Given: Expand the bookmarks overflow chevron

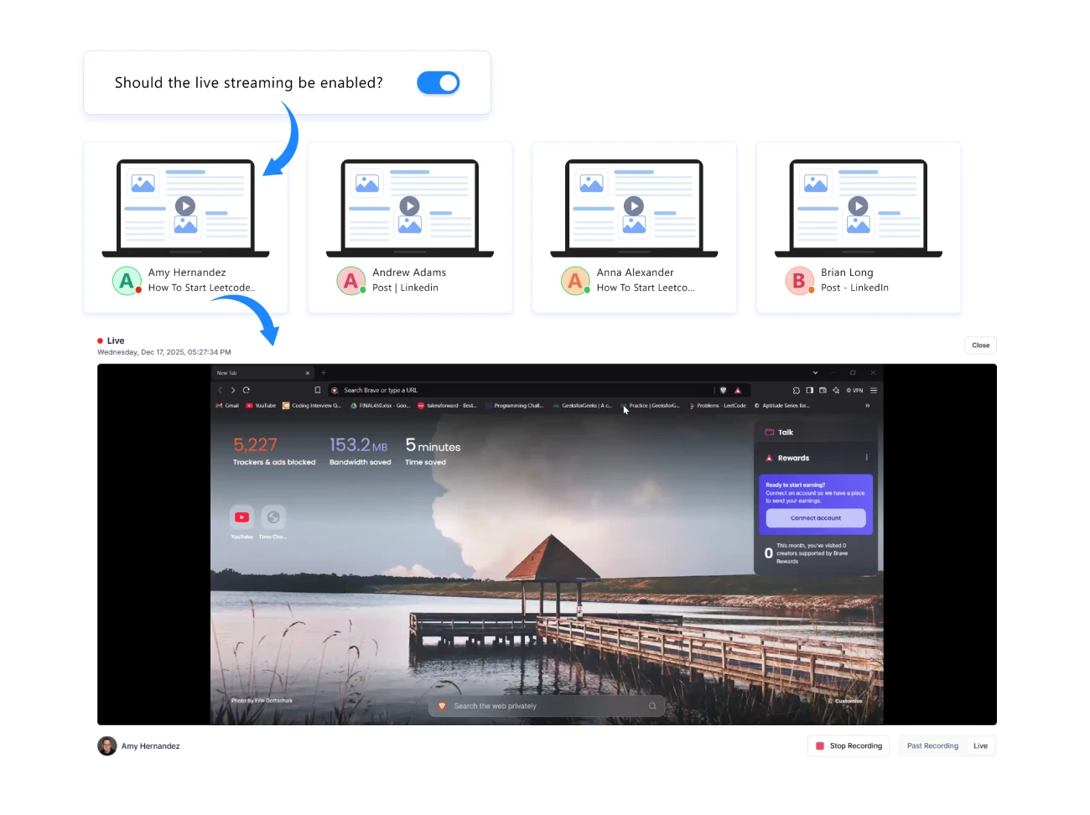Looking at the screenshot, I should click(x=867, y=406).
